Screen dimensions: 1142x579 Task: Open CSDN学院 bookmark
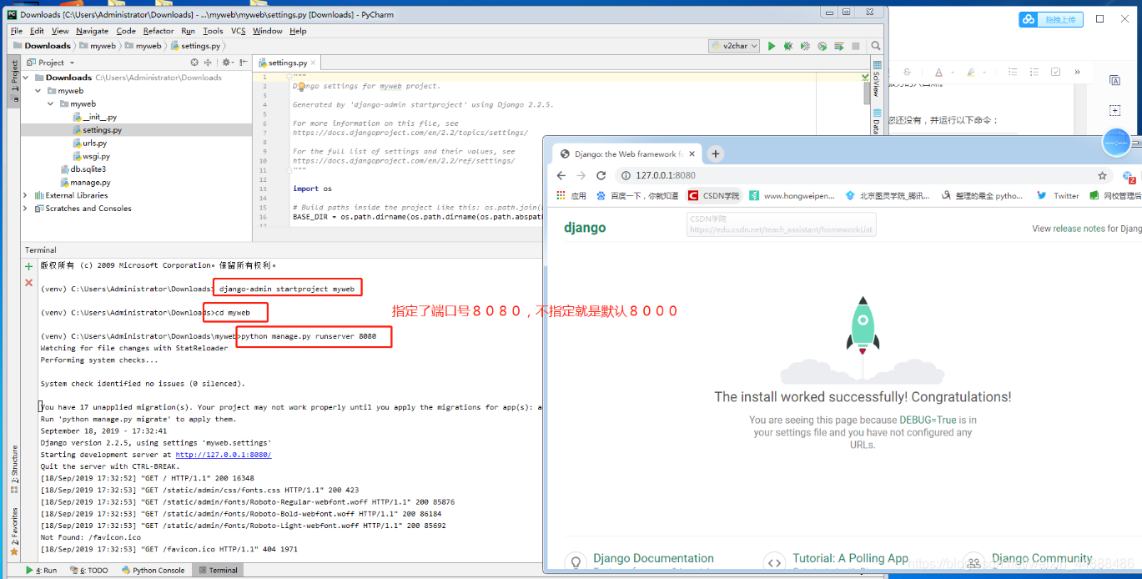coord(714,196)
